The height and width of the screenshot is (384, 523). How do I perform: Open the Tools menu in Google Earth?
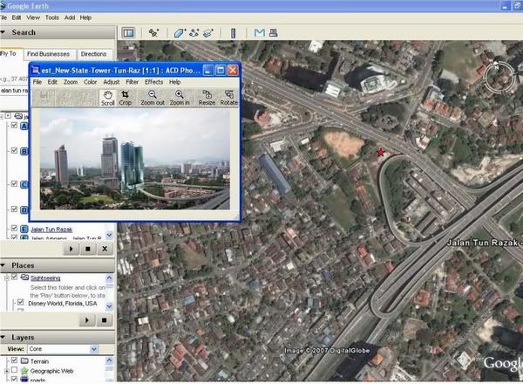click(52, 17)
